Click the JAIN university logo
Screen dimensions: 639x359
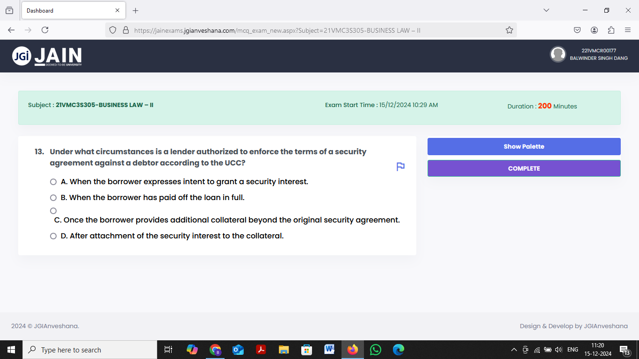click(x=47, y=56)
